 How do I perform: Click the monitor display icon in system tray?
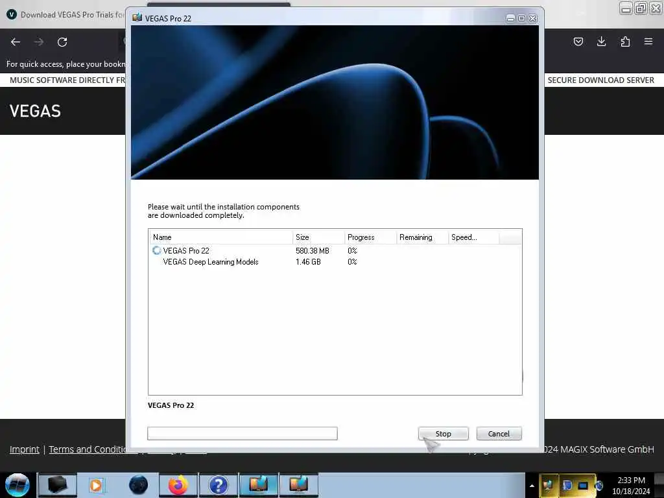pyautogui.click(x=583, y=485)
